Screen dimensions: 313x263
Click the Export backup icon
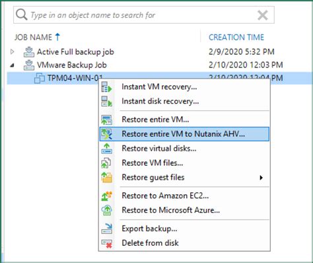(x=106, y=229)
